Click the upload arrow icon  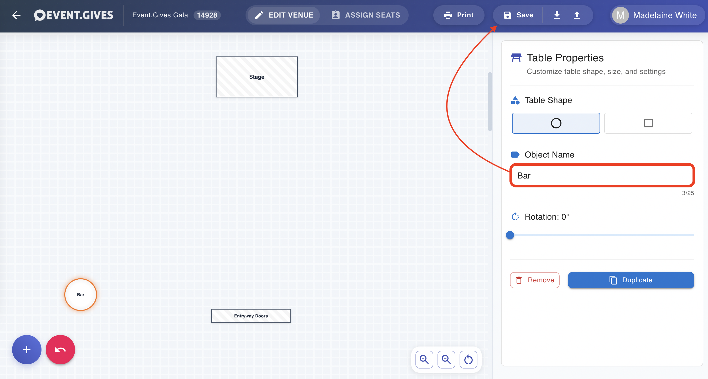tap(577, 15)
